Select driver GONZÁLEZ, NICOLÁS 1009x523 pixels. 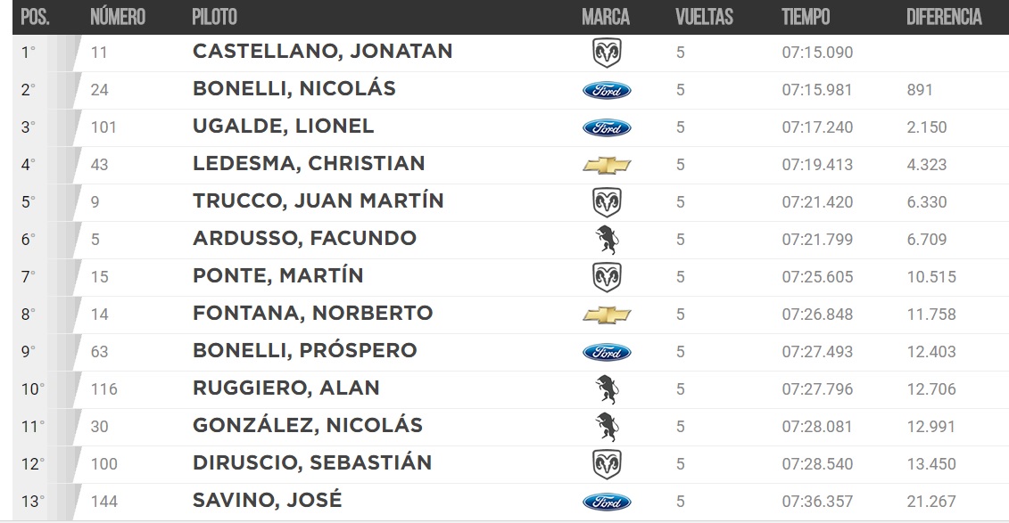[x=308, y=425]
